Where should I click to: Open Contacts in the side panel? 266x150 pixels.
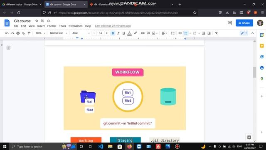click(262, 67)
